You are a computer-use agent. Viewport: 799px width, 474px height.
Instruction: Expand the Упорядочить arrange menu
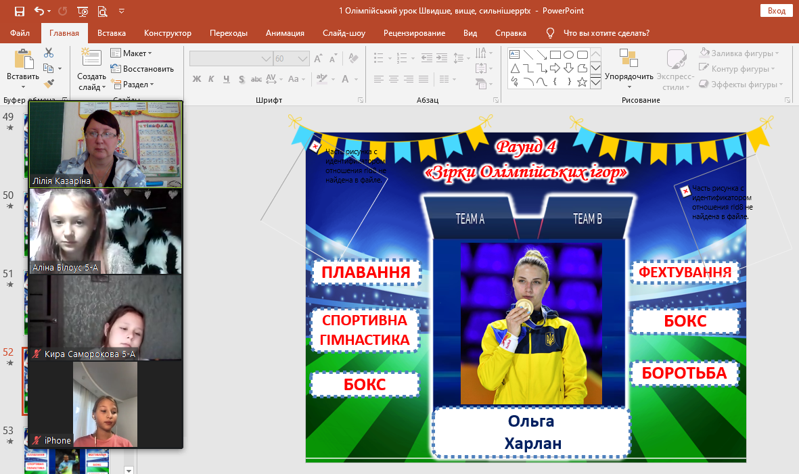coord(629,69)
